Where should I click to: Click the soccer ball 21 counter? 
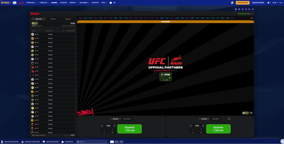tap(112, 3)
